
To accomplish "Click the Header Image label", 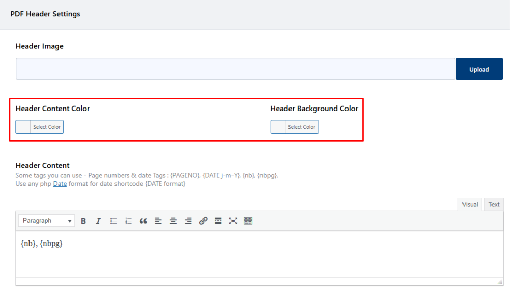I will tap(40, 46).
